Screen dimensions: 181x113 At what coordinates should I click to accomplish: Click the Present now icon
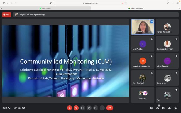(96, 108)
